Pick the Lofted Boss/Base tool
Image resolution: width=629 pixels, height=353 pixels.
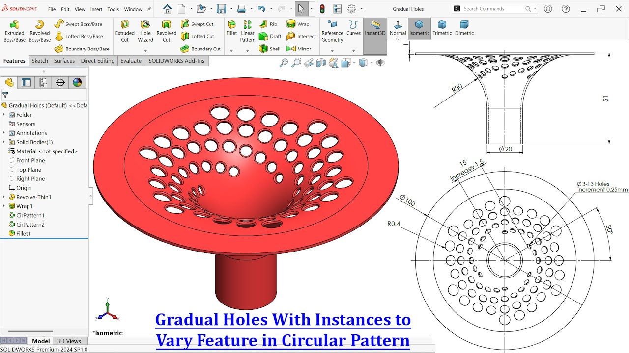pos(79,36)
